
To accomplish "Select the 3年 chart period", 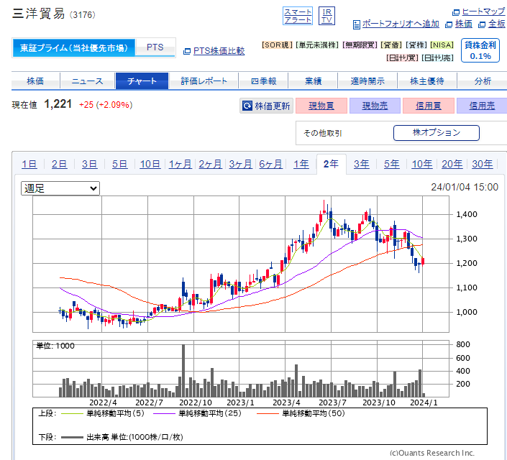I will tap(361, 164).
